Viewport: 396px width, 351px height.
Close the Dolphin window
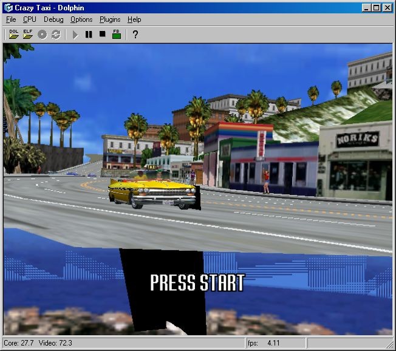[387, 8]
